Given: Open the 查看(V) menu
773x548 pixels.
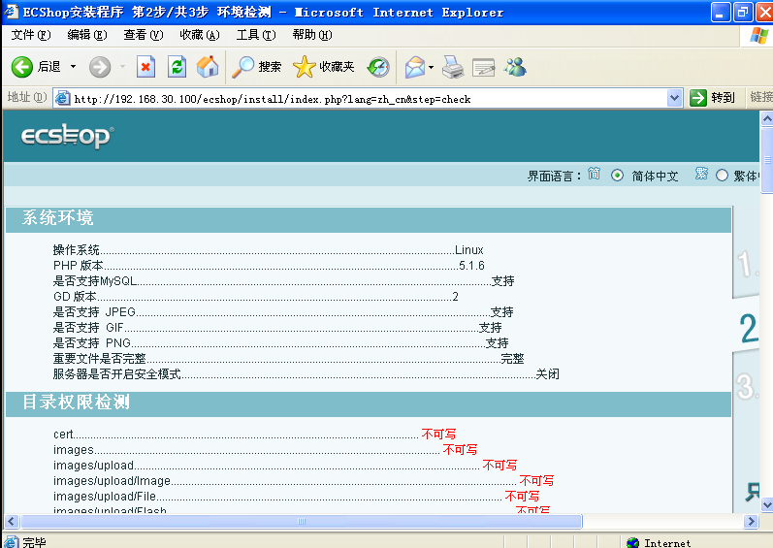Looking at the screenshot, I should [143, 35].
